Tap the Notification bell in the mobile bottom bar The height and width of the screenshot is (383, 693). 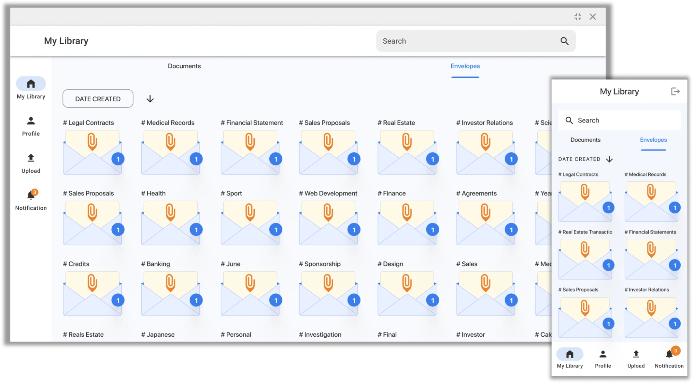669,354
